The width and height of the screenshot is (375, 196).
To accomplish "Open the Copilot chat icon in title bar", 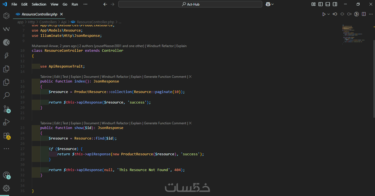I will click(x=268, y=4).
